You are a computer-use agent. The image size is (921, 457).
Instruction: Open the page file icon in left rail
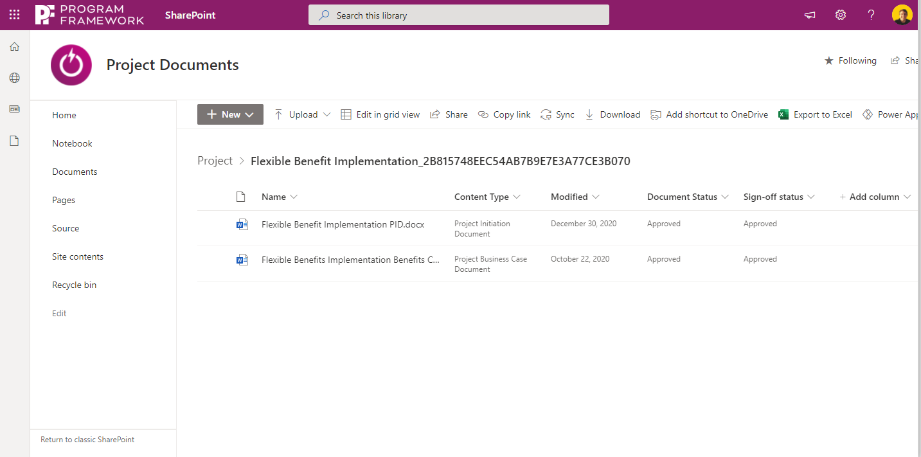coord(14,141)
